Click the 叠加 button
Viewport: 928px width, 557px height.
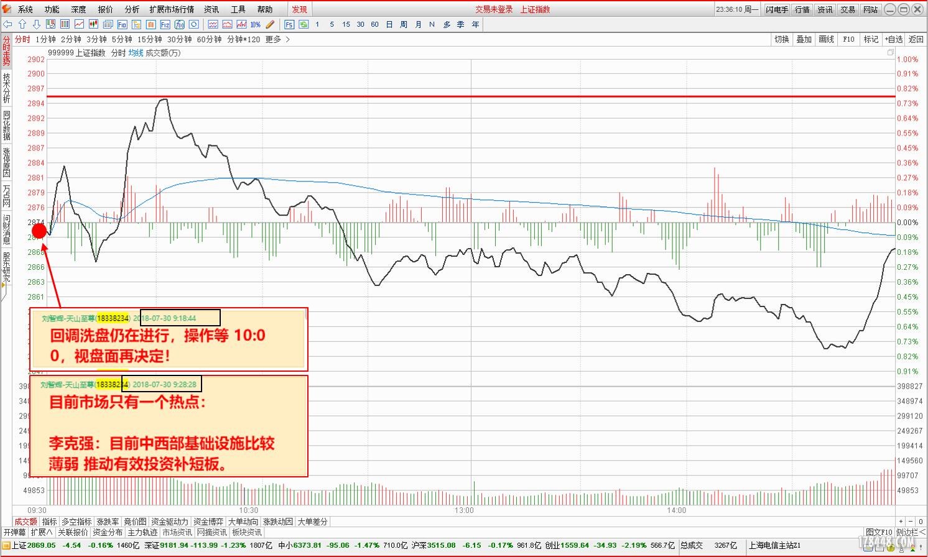(804, 39)
